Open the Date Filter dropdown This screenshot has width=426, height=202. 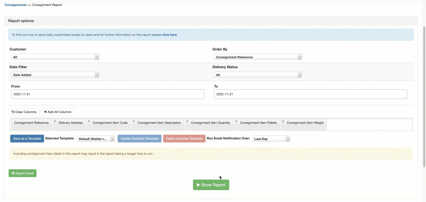click(x=55, y=75)
